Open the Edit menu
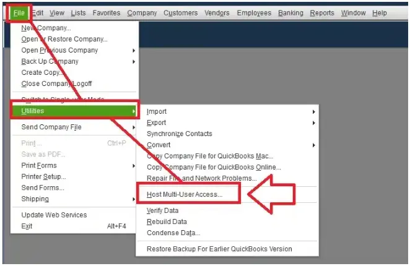The width and height of the screenshot is (410, 266). (x=38, y=13)
